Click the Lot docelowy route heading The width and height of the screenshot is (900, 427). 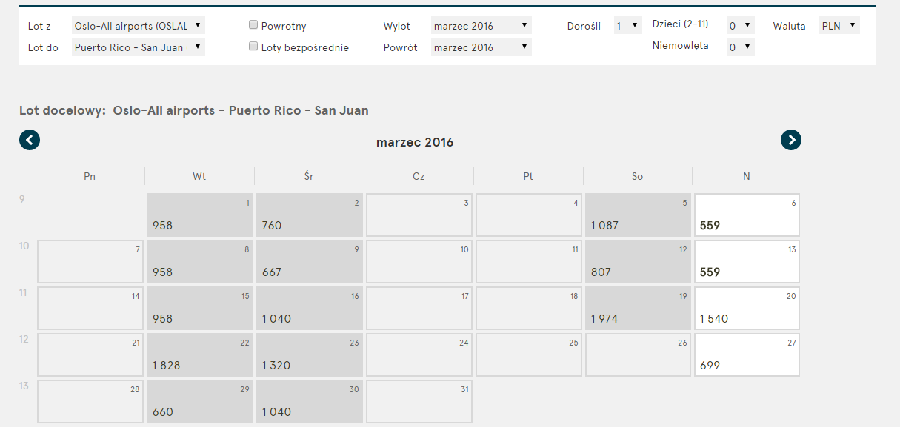194,111
